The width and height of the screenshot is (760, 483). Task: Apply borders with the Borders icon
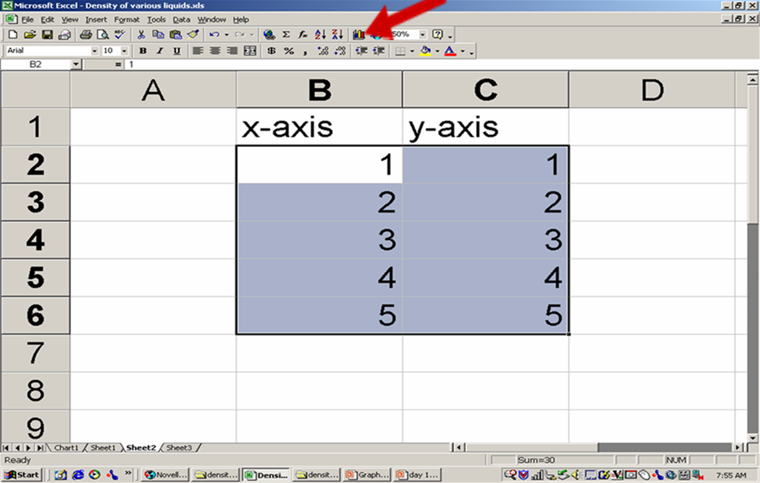click(x=400, y=51)
